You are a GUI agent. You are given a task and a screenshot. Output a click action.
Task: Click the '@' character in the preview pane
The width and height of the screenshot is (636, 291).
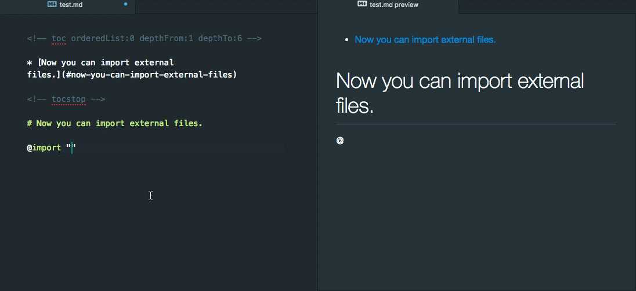tap(340, 141)
